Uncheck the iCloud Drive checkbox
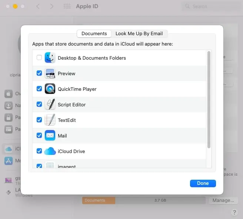The height and width of the screenshot is (219, 243). coord(39,151)
